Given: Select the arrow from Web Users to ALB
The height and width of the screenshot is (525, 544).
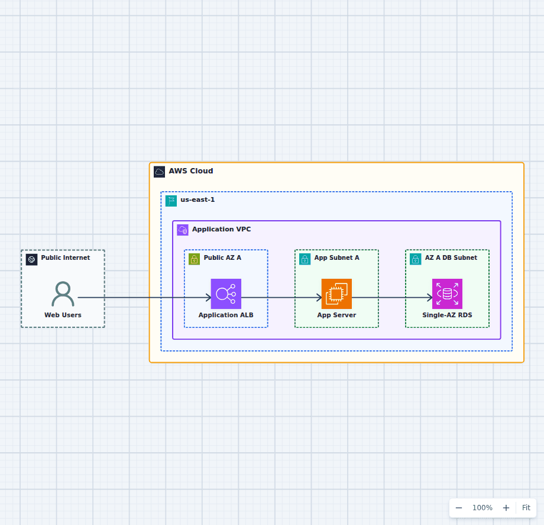Looking at the screenshot, I should (144, 298).
